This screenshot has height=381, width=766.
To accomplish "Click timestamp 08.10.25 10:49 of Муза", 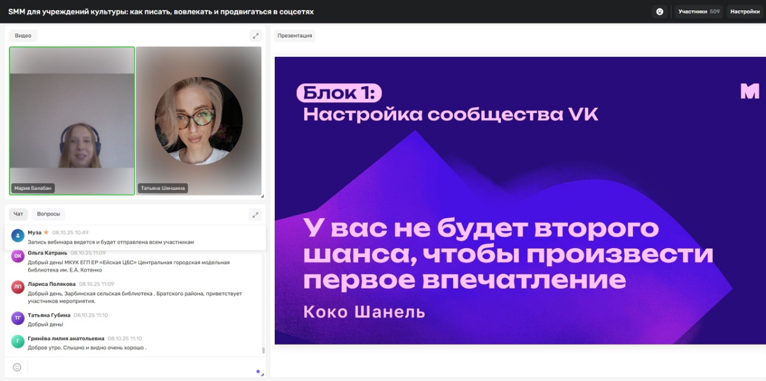I will tap(70, 232).
